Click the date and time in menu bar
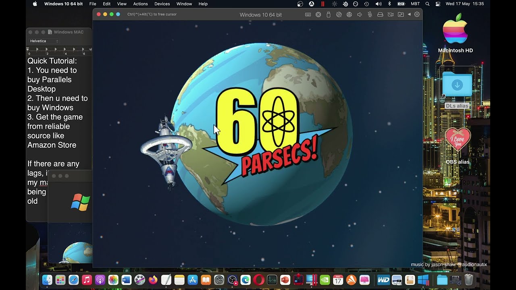516x290 pixels. point(465,4)
